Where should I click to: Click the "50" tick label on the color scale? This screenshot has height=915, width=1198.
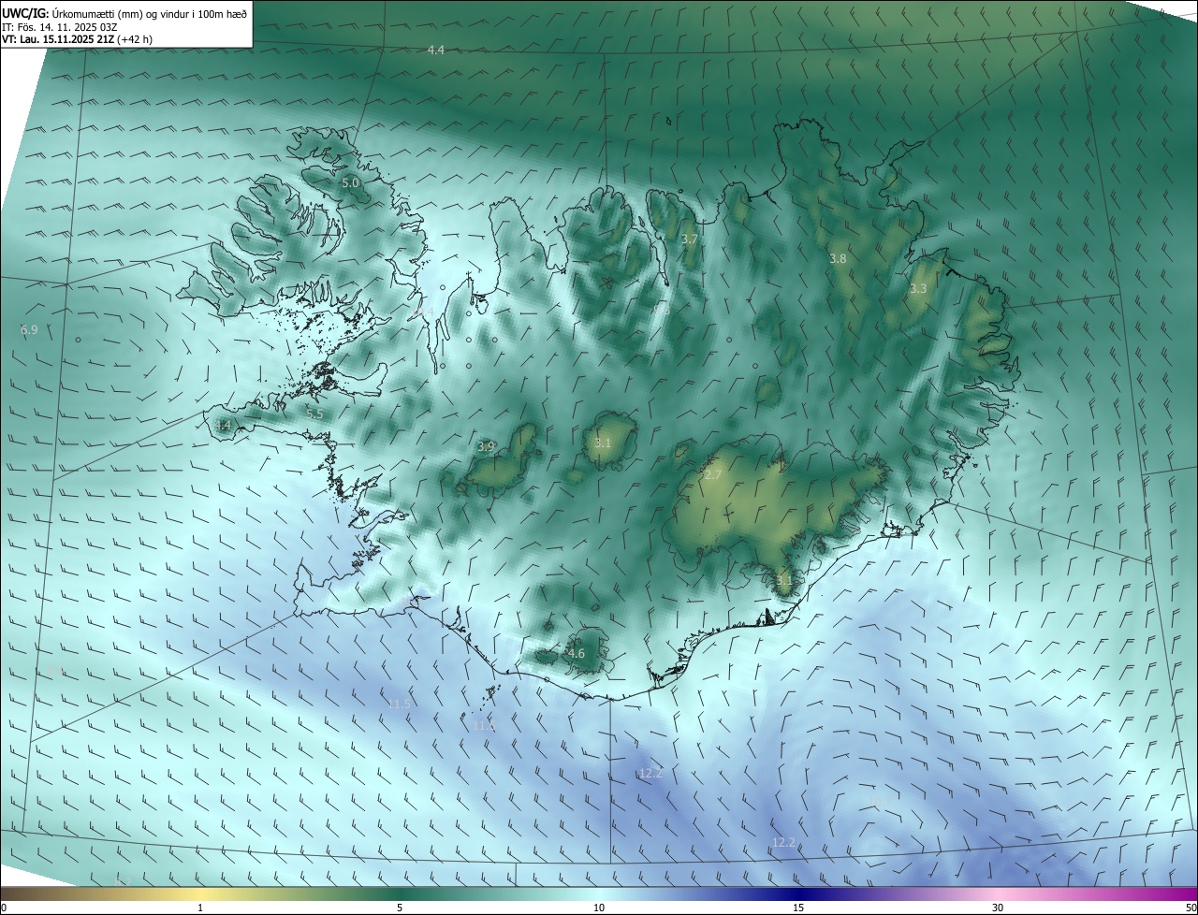[x=1191, y=908]
